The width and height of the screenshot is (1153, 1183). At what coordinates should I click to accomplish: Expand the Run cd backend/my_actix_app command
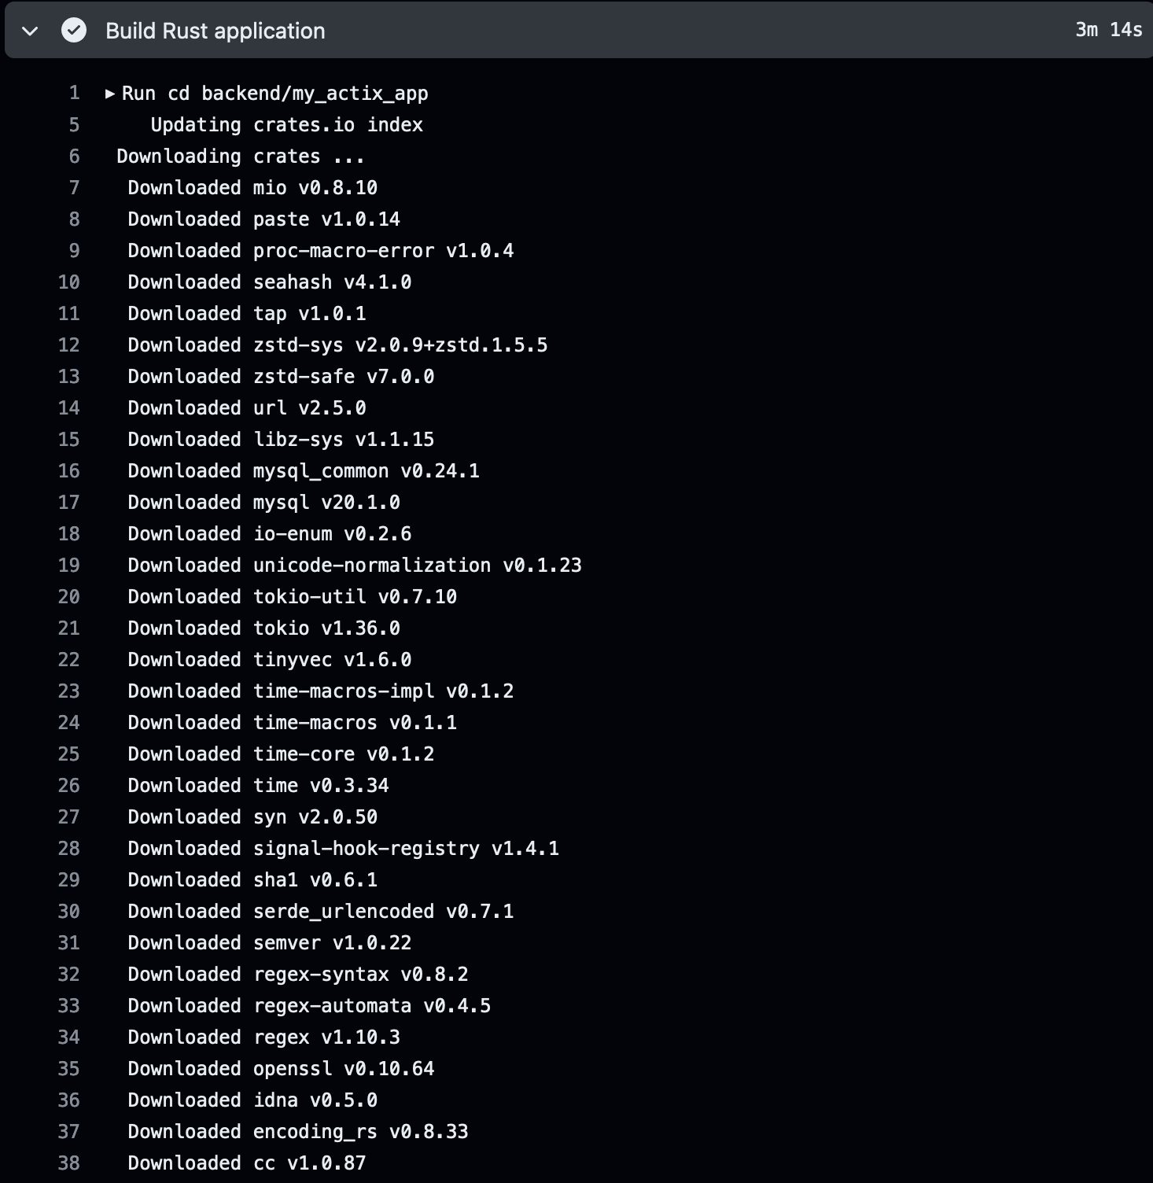pyautogui.click(x=110, y=94)
